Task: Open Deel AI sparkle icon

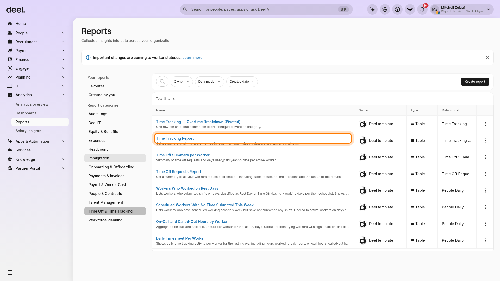Action: click(x=372, y=9)
